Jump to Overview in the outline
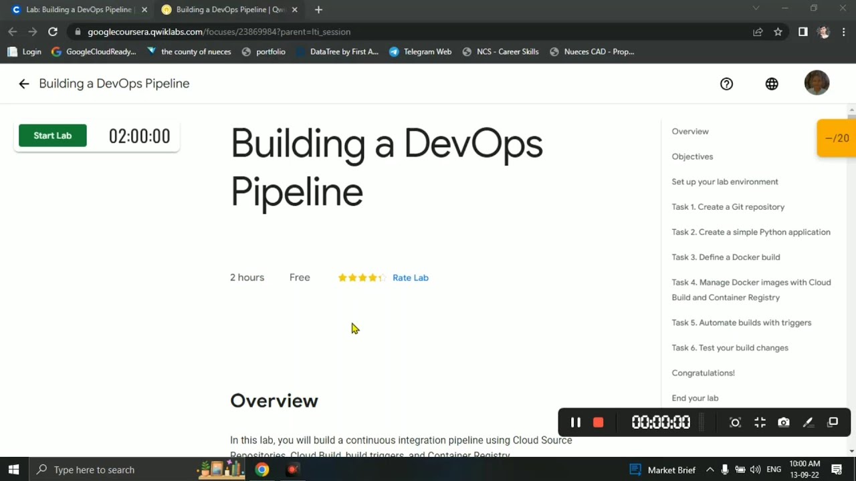The width and height of the screenshot is (856, 481). 690,132
